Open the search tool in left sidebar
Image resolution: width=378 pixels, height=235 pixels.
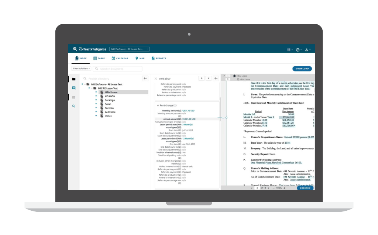point(74,106)
